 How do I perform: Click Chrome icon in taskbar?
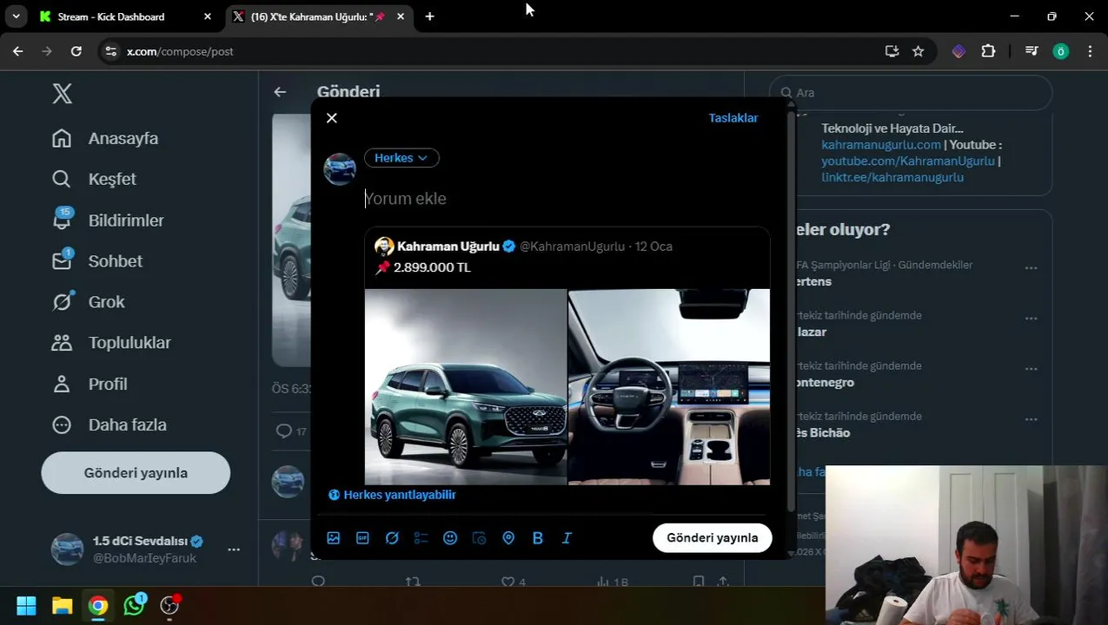pyautogui.click(x=98, y=605)
